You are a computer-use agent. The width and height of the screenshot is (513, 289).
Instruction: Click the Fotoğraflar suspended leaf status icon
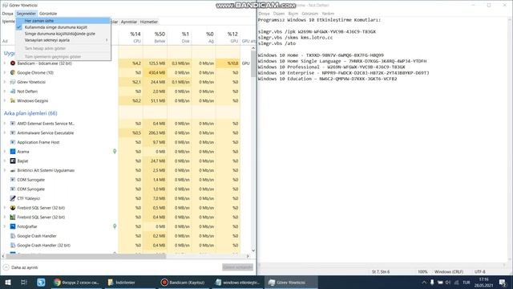click(x=115, y=226)
